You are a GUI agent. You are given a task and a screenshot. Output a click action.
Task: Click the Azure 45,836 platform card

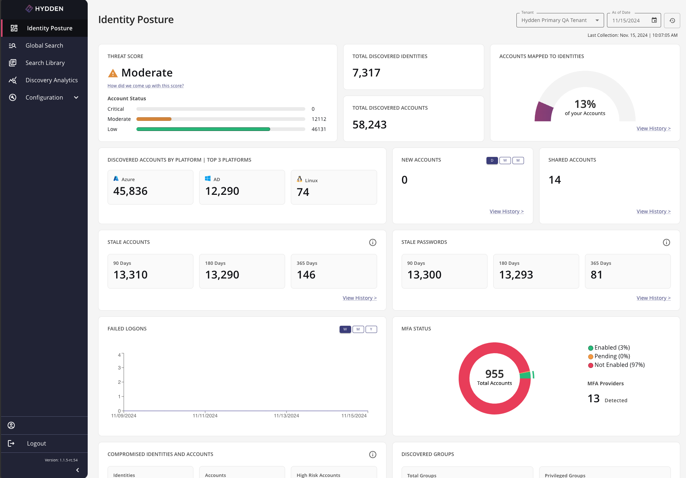(150, 187)
